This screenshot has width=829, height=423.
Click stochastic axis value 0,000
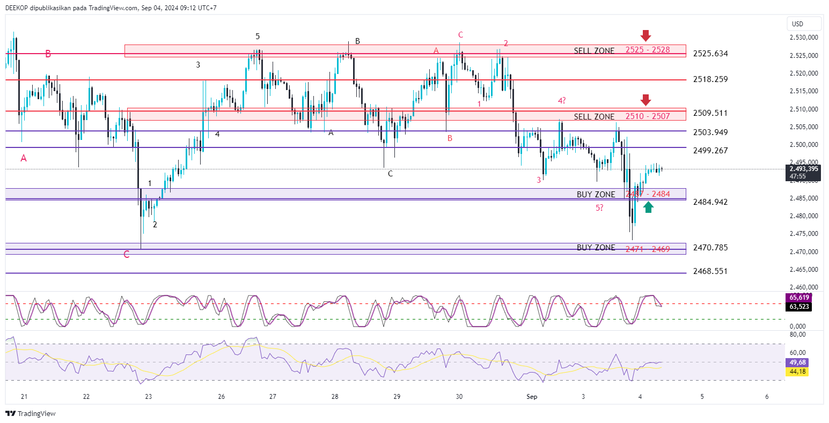[x=798, y=326]
